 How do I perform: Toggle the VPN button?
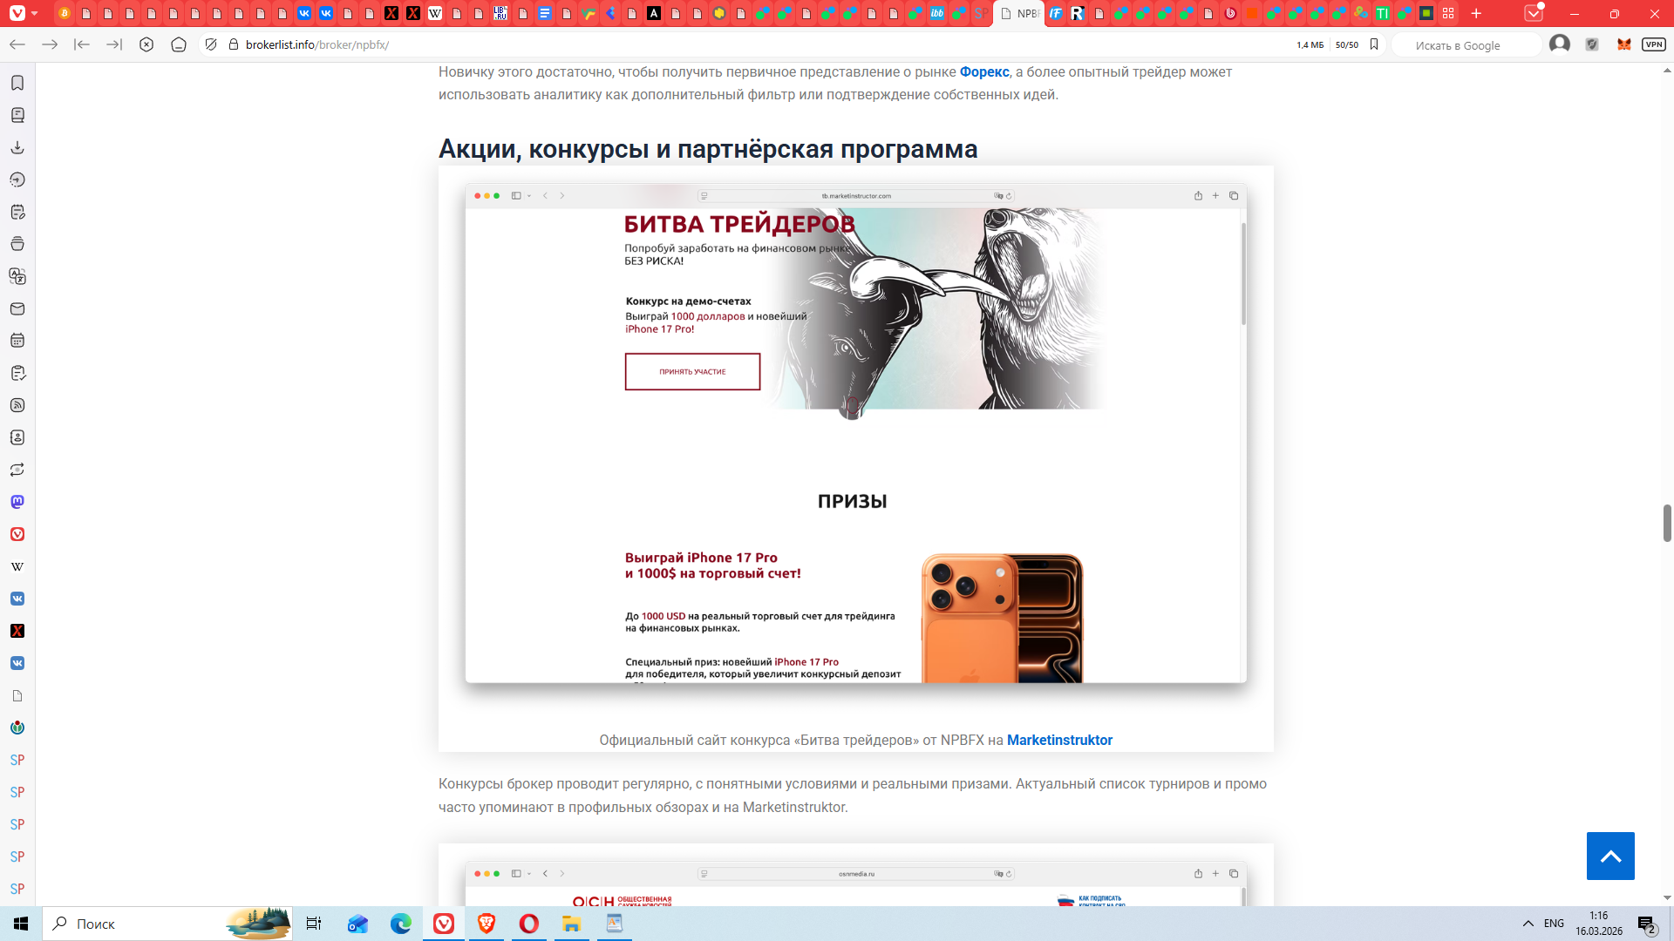pyautogui.click(x=1653, y=44)
